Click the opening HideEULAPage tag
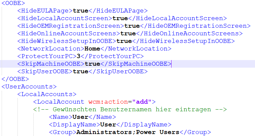Screen dimensions: 255x136 coord(45,11)
